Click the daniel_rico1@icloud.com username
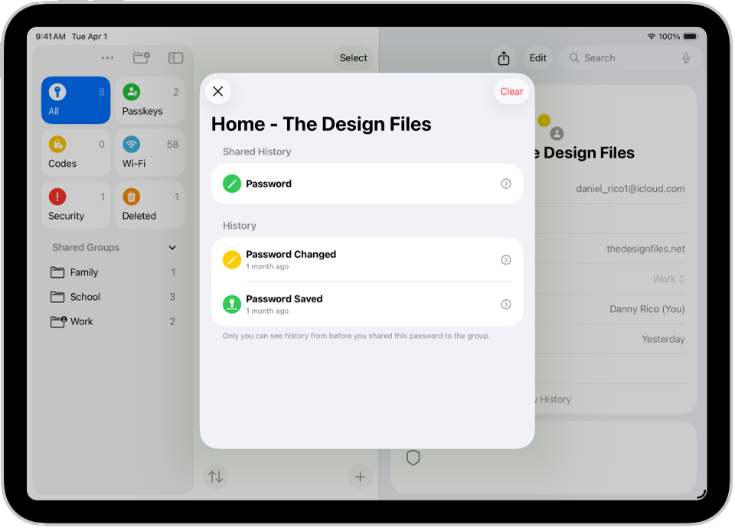Screen dimensions: 735x528 [630, 189]
